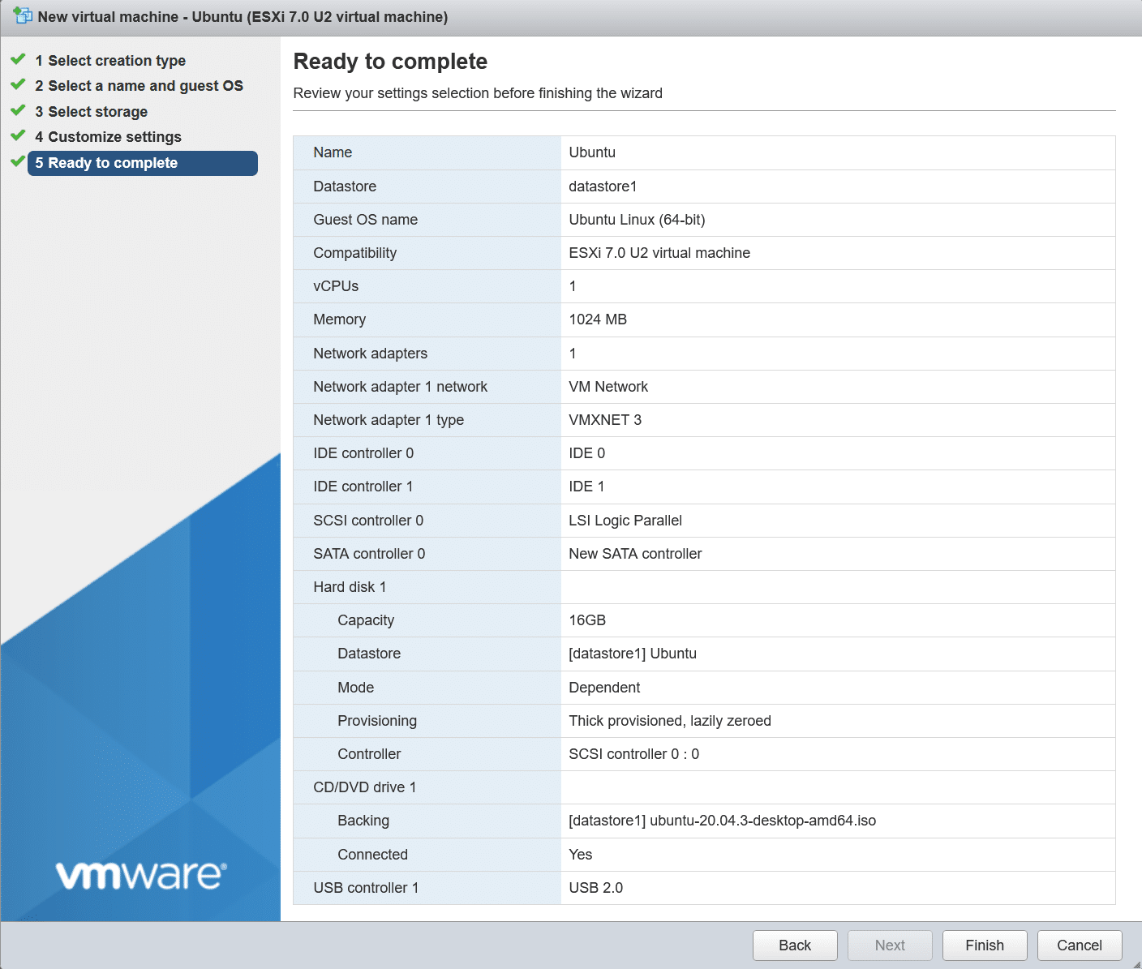The width and height of the screenshot is (1142, 969).
Task: Cancel the new virtual machine wizard
Action: coord(1080,945)
